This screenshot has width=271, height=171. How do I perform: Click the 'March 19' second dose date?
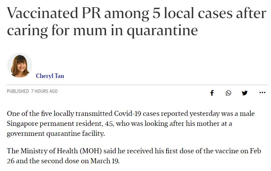(x=104, y=161)
